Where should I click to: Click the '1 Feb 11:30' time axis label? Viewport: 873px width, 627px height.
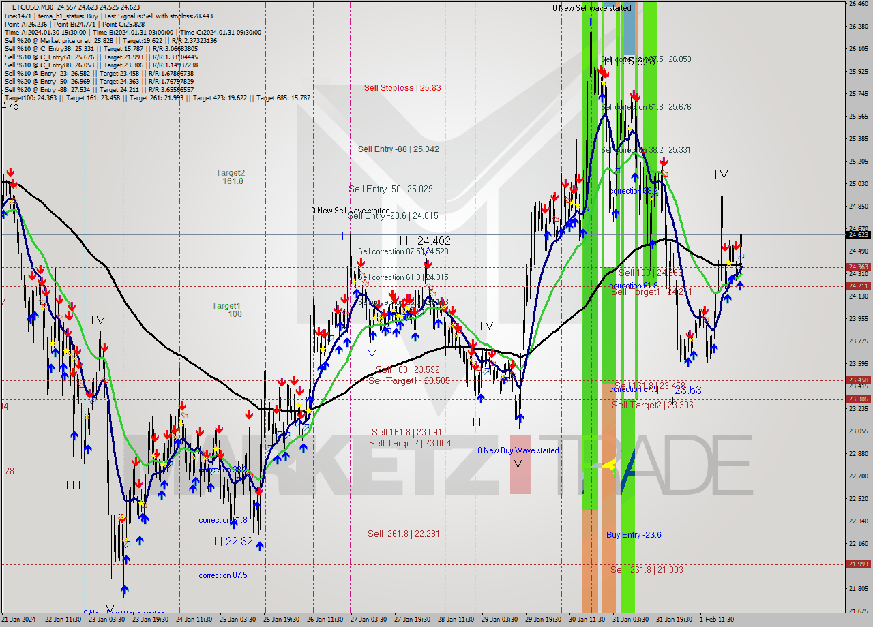pos(716,620)
